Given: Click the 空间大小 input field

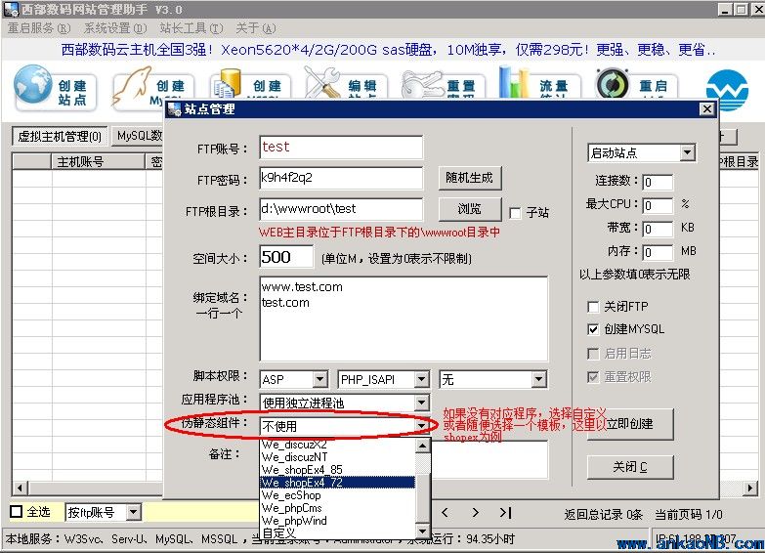Looking at the screenshot, I should [286, 257].
